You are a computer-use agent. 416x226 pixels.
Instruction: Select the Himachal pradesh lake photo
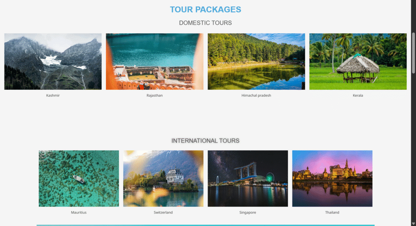(x=256, y=61)
